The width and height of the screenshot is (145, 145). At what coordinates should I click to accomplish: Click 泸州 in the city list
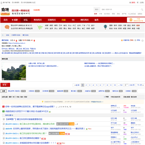pos(47,29)
